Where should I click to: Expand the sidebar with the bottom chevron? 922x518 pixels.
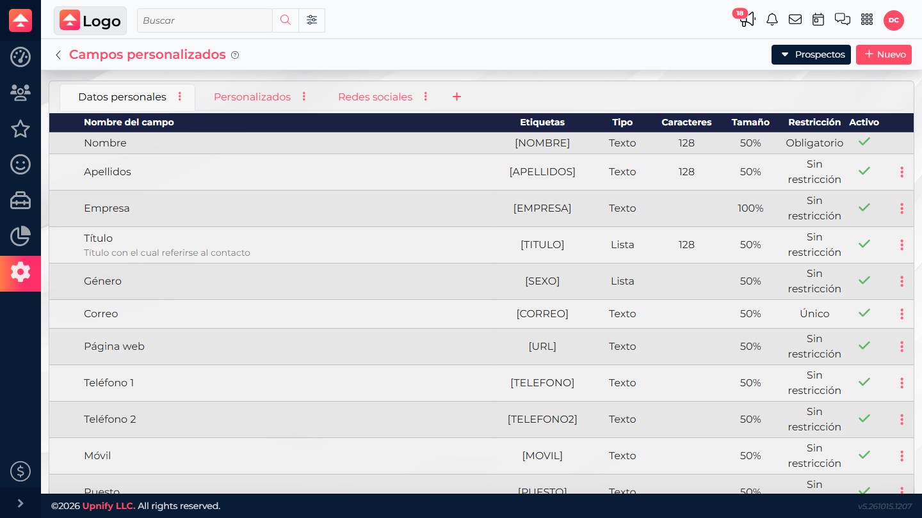20,503
